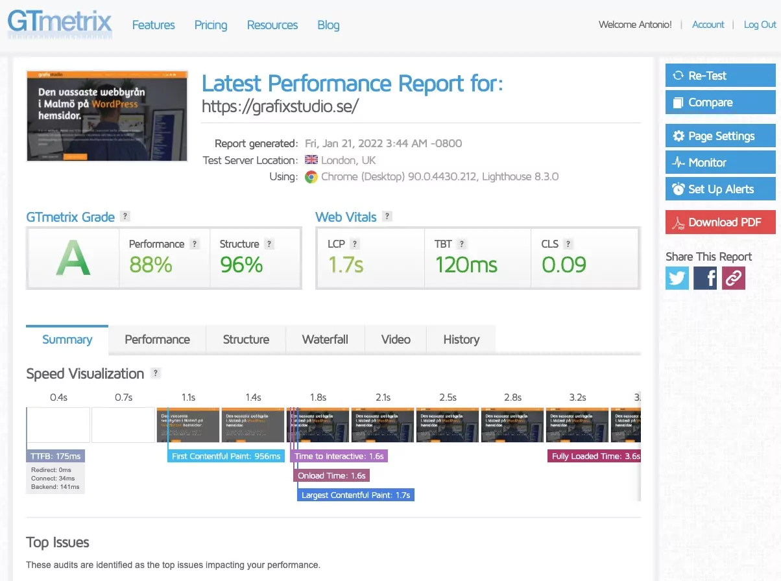
Task: Open the GTmetrix Grade help icon
Action: (x=125, y=217)
